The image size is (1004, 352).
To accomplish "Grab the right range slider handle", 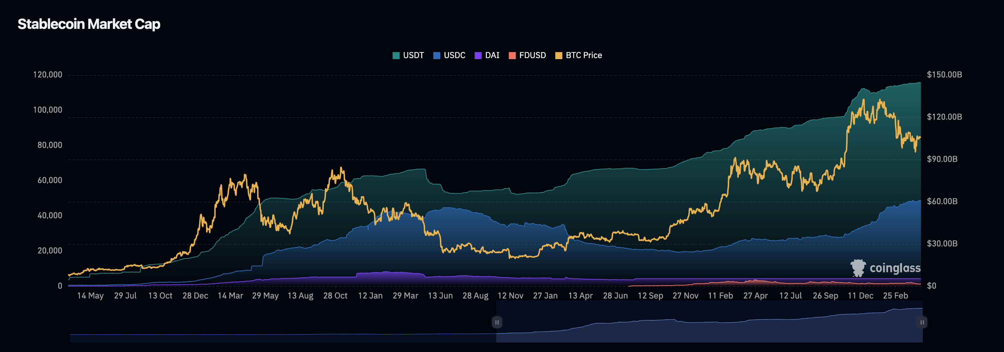I will (922, 322).
